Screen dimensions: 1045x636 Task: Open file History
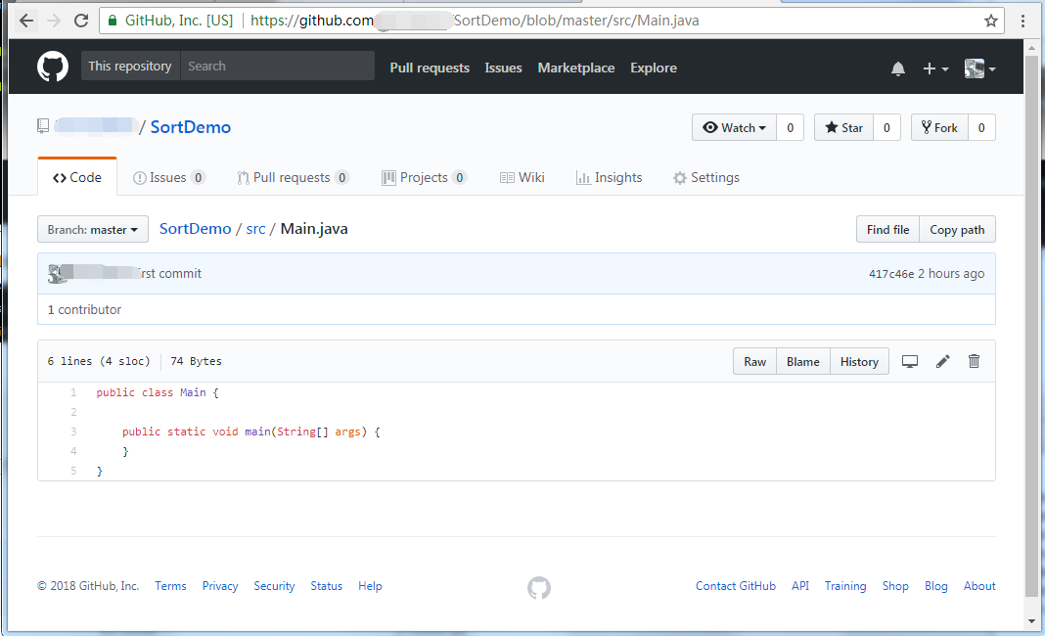pyautogui.click(x=859, y=361)
